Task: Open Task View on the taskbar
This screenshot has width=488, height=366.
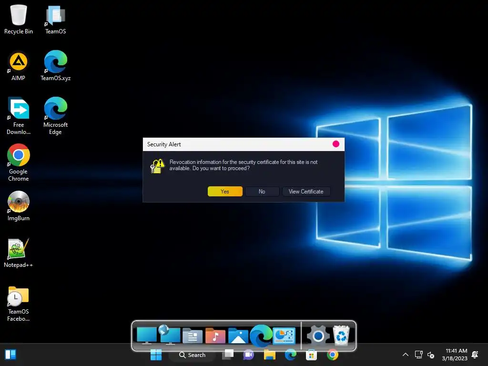Action: [228, 355]
